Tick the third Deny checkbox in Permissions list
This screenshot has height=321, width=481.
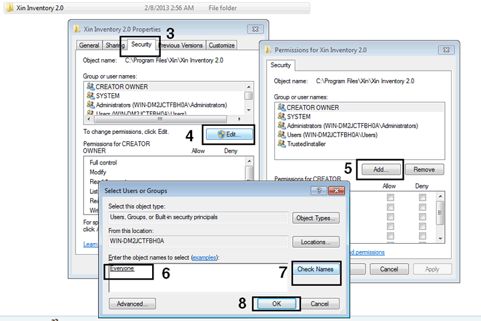pyautogui.click(x=422, y=217)
